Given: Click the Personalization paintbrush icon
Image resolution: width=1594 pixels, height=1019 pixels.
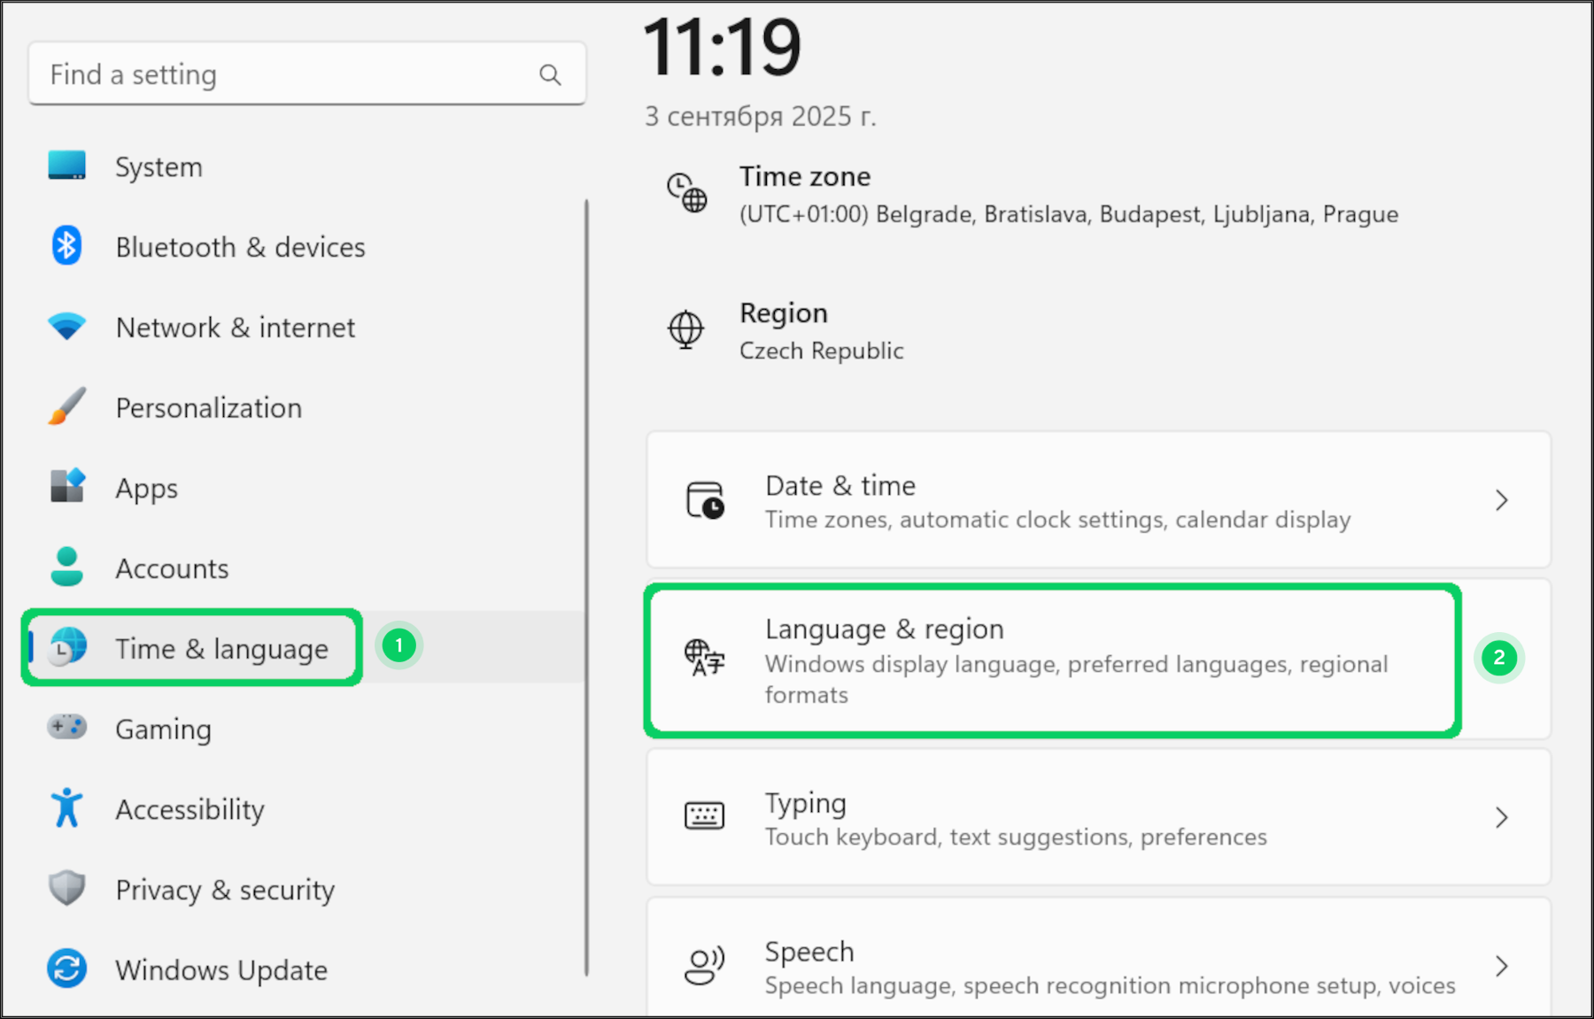Looking at the screenshot, I should [x=67, y=406].
